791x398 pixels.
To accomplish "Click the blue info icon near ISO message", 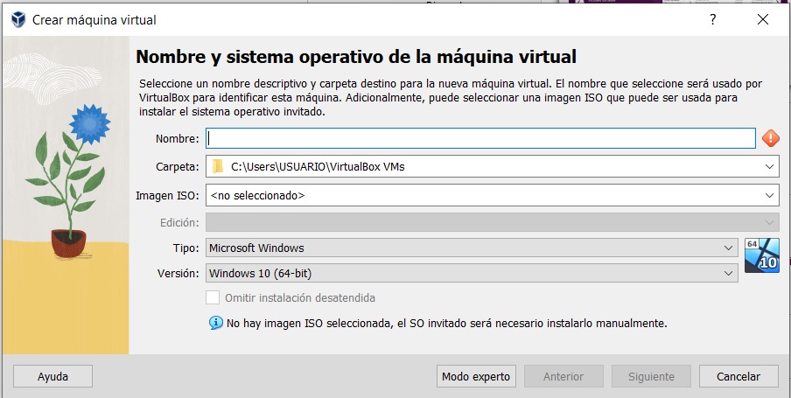I will point(215,323).
